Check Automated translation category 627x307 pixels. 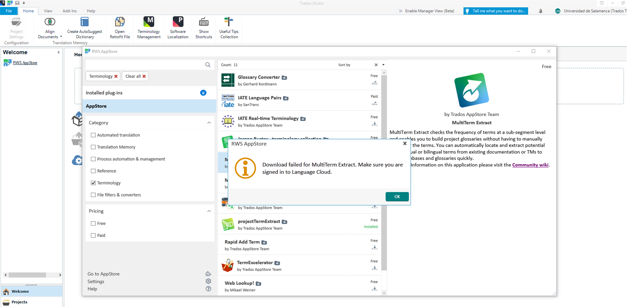[93, 135]
